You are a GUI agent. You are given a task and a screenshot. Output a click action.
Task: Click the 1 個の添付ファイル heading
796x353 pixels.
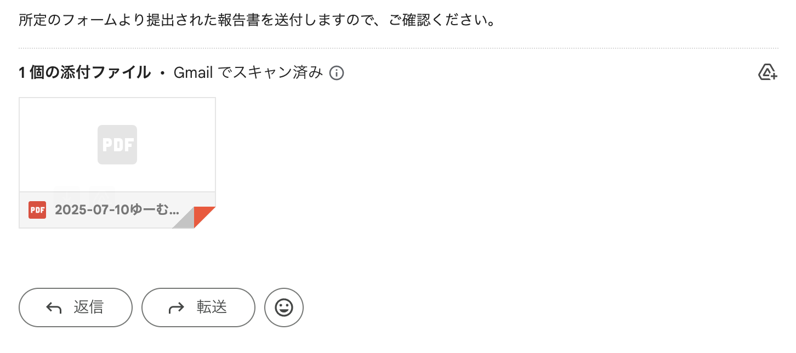[x=84, y=72]
